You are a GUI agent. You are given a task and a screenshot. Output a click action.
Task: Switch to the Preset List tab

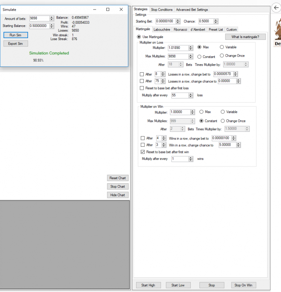click(x=216, y=30)
